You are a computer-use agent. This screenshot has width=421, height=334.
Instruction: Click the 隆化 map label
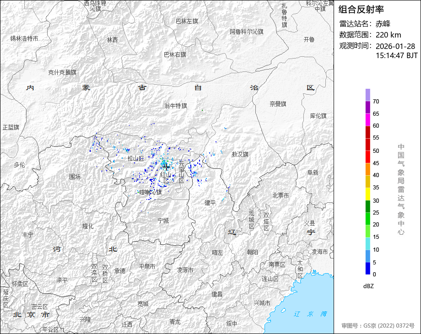click(x=88, y=226)
